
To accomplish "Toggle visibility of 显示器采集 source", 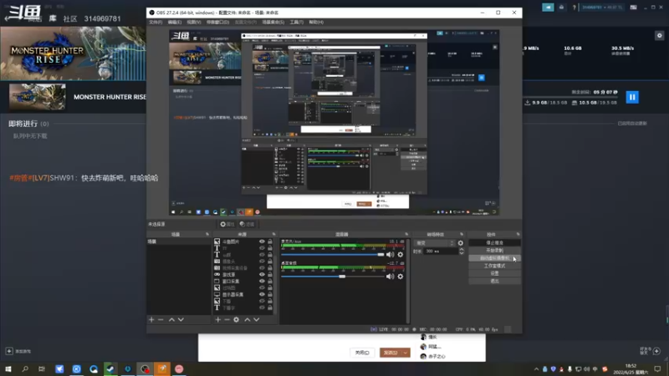I will [x=262, y=294].
